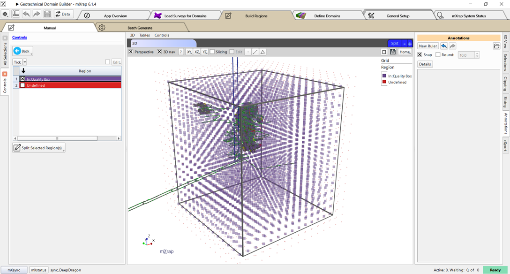Viewport: 510px width, 274px height.
Task: Click the save disk icon in main toolbar
Action: pyautogui.click(x=47, y=14)
